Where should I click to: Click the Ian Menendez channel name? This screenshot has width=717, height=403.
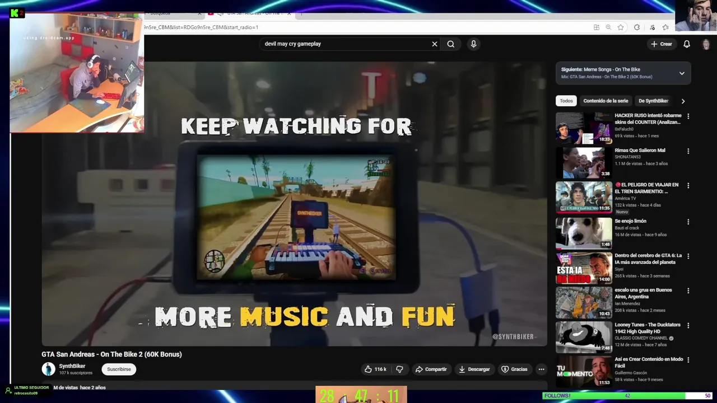[x=628, y=303]
